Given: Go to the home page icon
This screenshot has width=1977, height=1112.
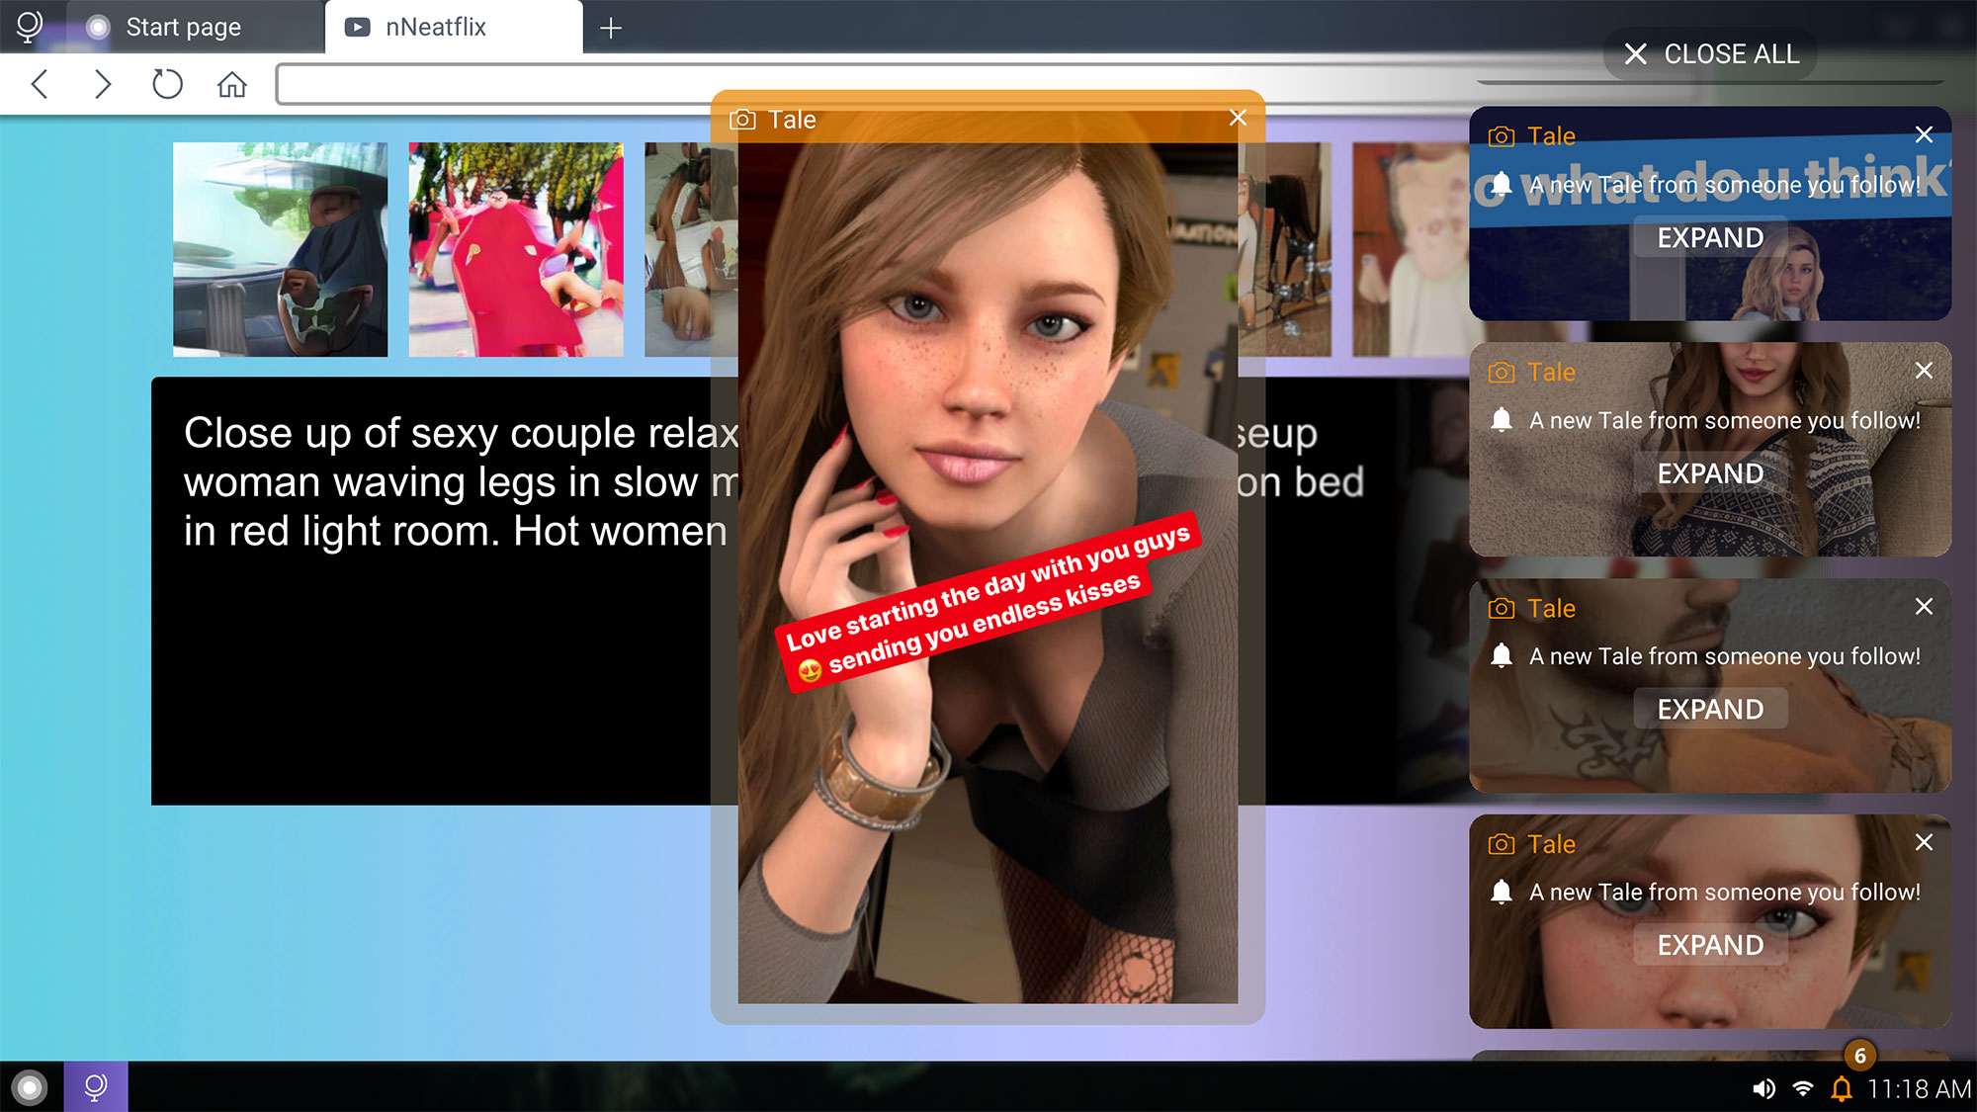Looking at the screenshot, I should pyautogui.click(x=231, y=85).
